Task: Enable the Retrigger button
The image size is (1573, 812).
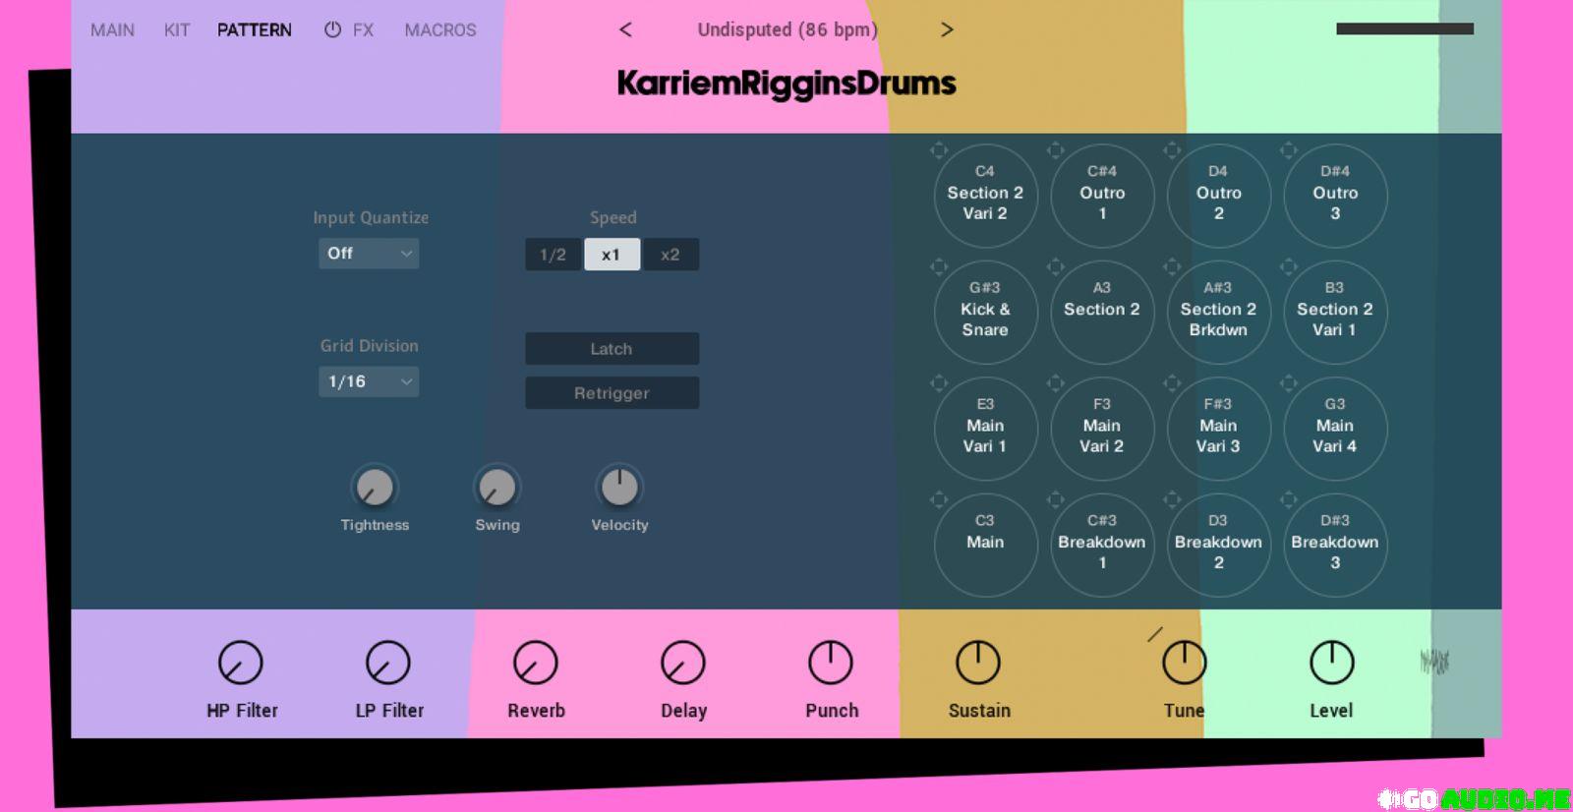Action: (612, 393)
